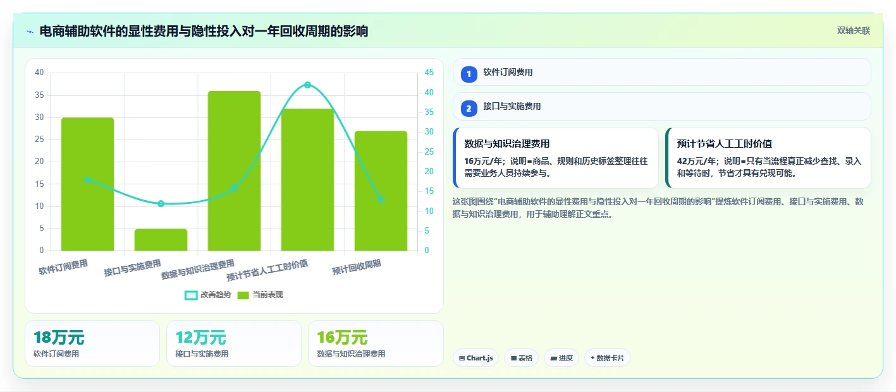This screenshot has height=392, width=896.
Task: Select the 数据卡片 tag chip
Action: point(607,358)
